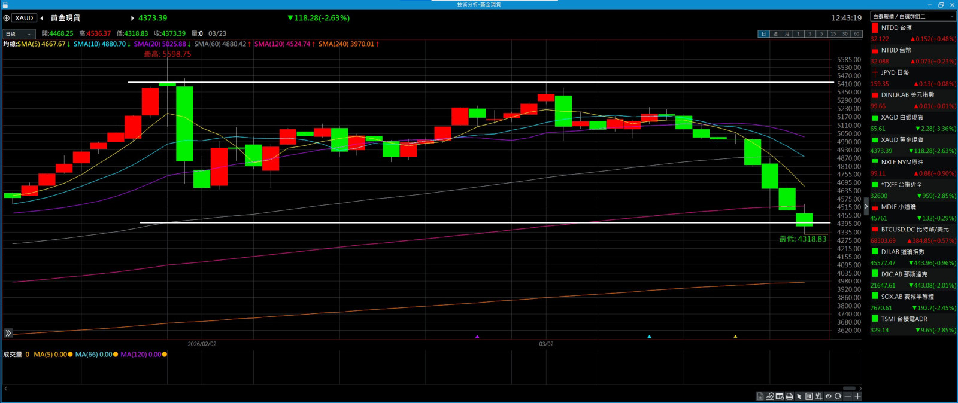Toggle visibility with the eye icon

[x=829, y=396]
